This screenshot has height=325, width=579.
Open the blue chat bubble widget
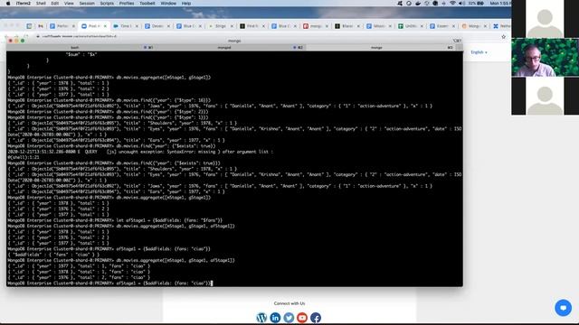pyautogui.click(x=563, y=308)
